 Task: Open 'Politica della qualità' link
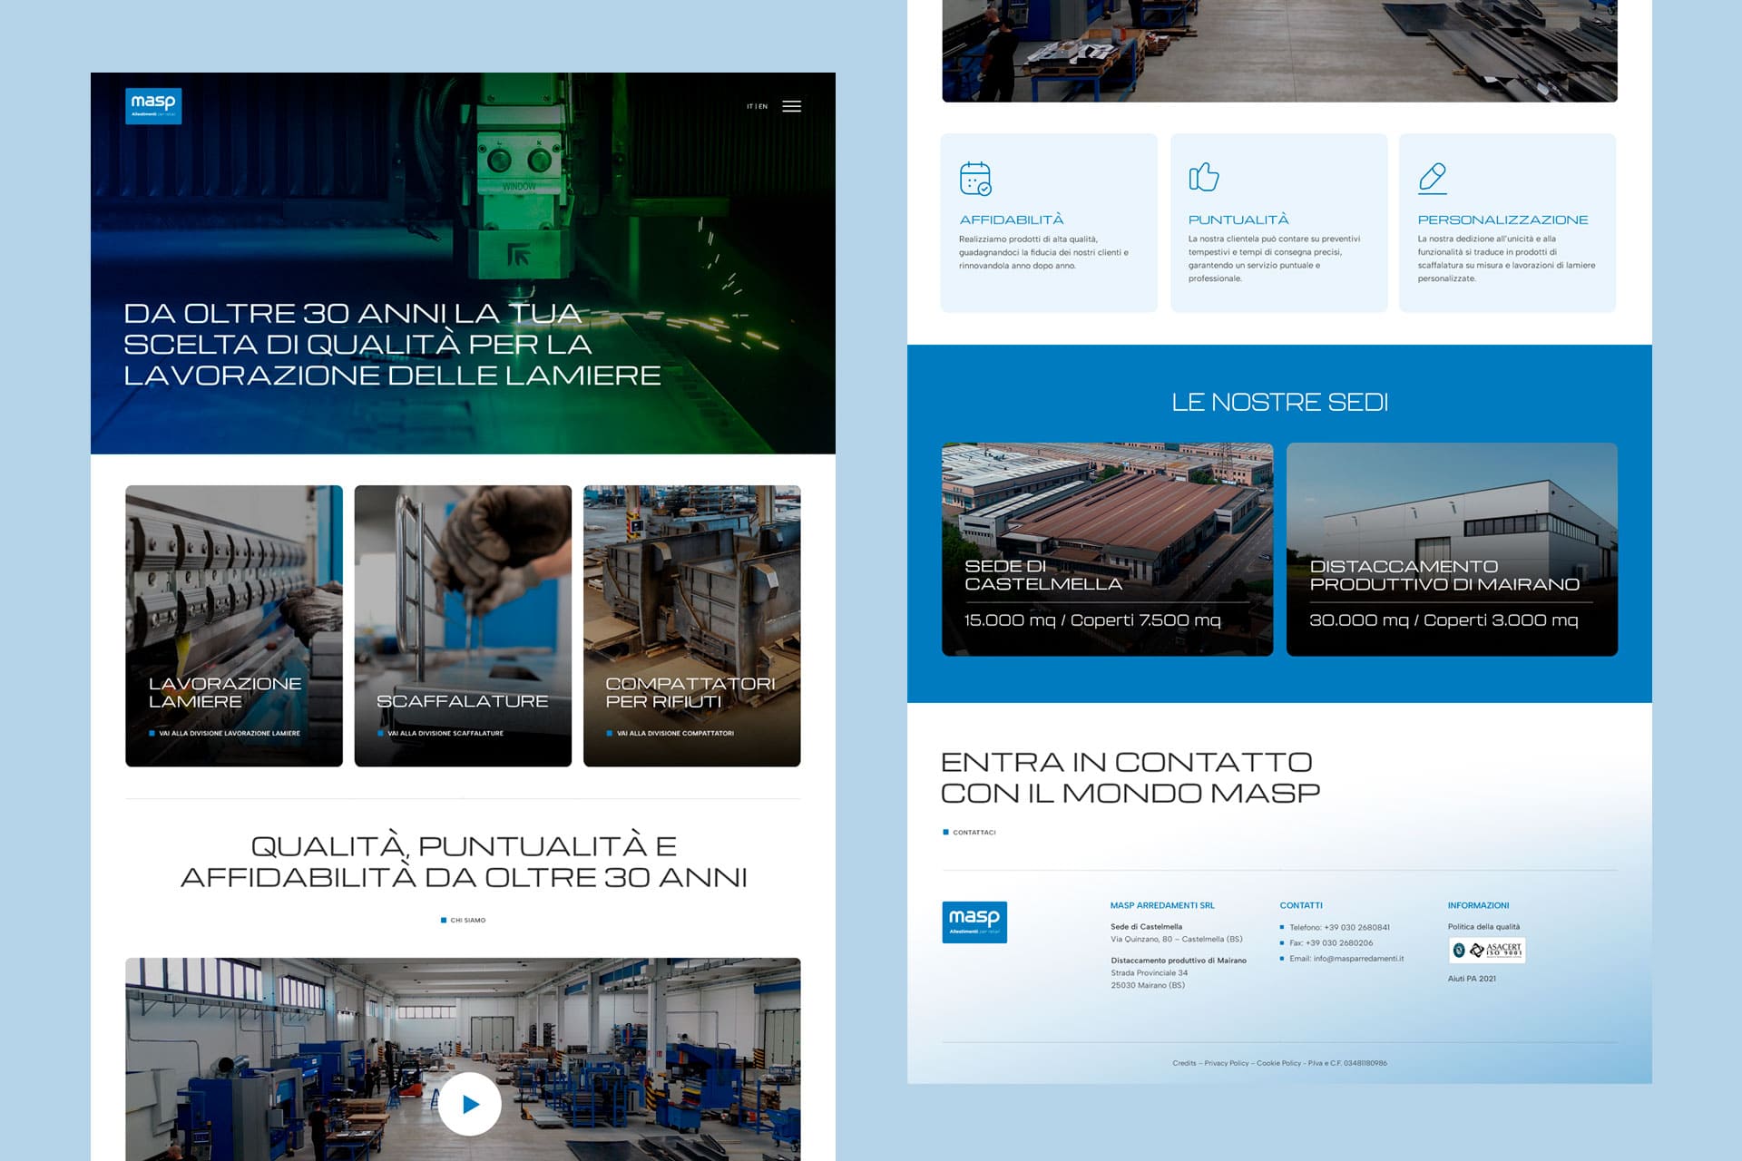(1483, 926)
